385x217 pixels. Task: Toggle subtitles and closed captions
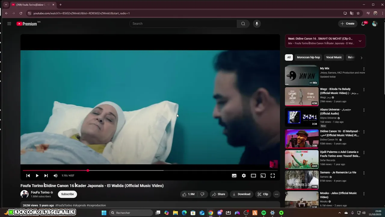point(234,175)
